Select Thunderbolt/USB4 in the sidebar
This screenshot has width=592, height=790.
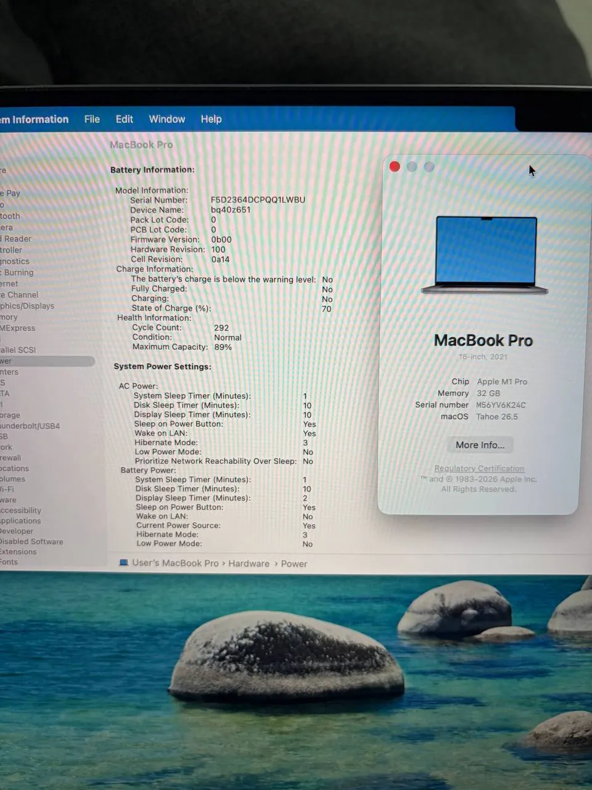pos(30,426)
